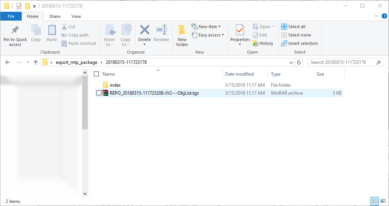Viewport: 389px width, 206px height.
Task: Sort by Type column header
Action: coord(276,74)
